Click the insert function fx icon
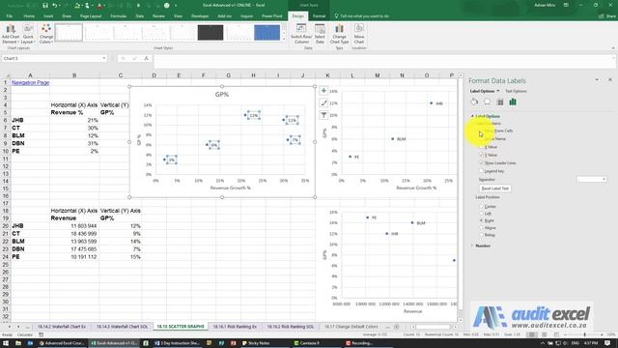Screen dimensions: 618x348 coord(146,58)
